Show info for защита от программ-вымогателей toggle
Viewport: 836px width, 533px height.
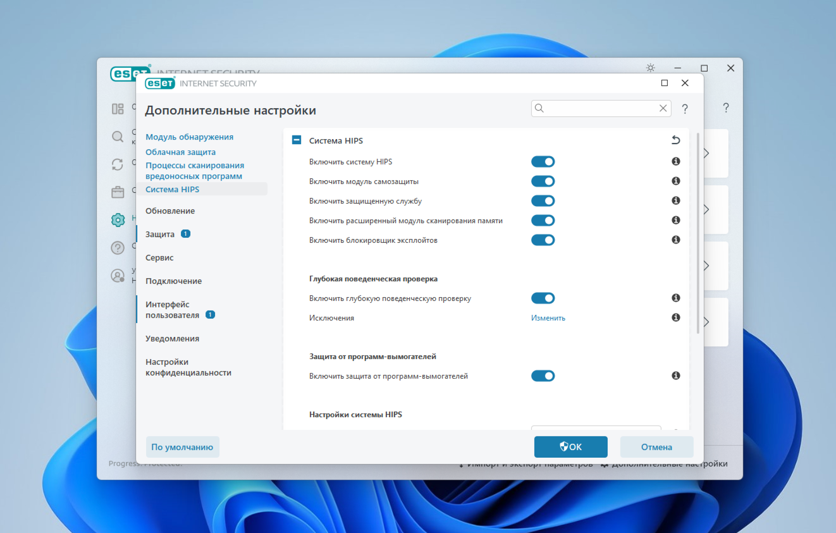tap(675, 376)
